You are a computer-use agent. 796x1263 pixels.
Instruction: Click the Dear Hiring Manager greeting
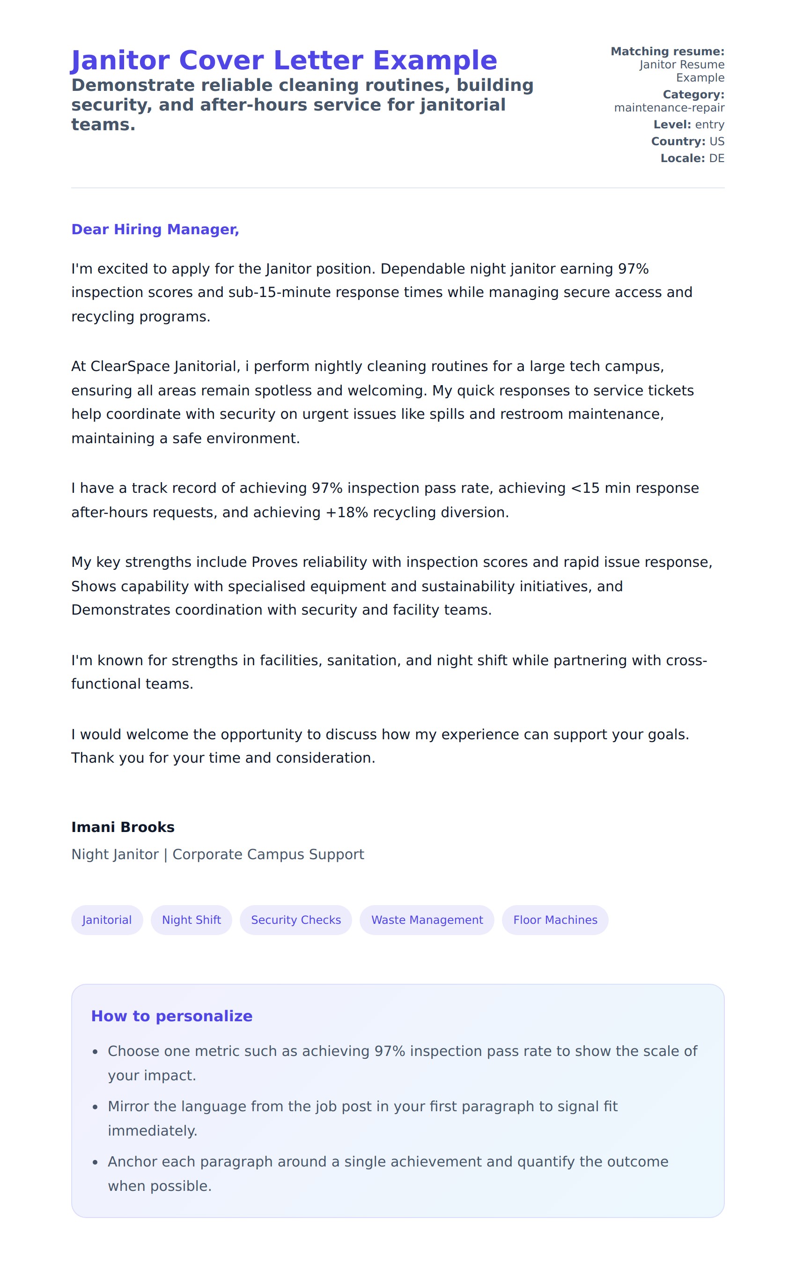(155, 229)
